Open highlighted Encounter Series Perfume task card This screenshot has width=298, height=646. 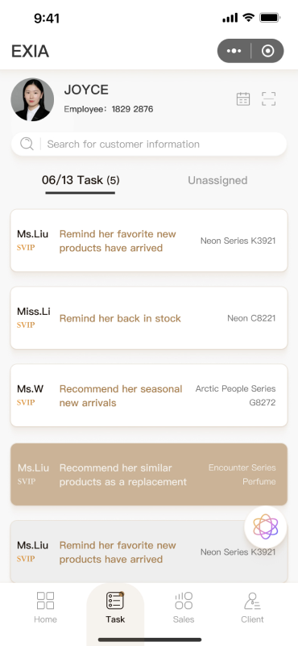click(149, 475)
